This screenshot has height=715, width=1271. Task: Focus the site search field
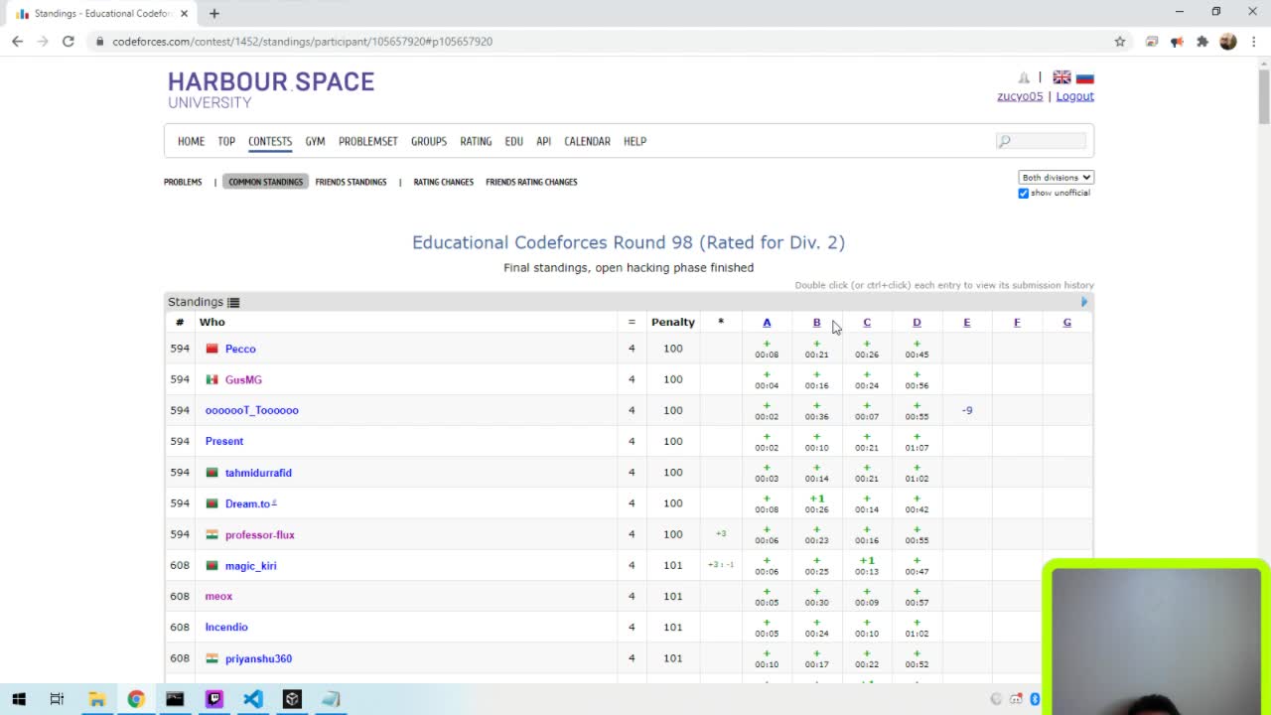[1041, 141]
